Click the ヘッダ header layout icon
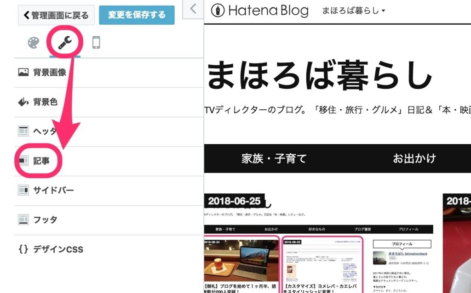 click(23, 131)
